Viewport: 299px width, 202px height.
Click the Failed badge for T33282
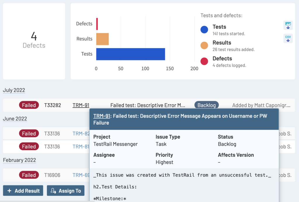click(29, 105)
